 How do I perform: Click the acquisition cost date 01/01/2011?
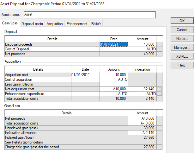point(85,75)
